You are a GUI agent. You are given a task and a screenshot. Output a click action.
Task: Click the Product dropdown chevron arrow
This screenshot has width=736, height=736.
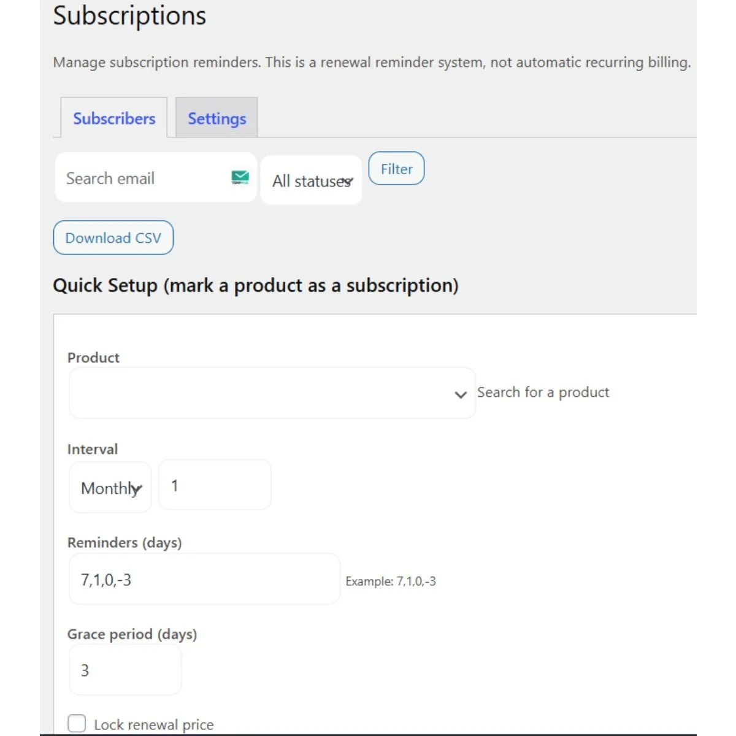click(461, 394)
